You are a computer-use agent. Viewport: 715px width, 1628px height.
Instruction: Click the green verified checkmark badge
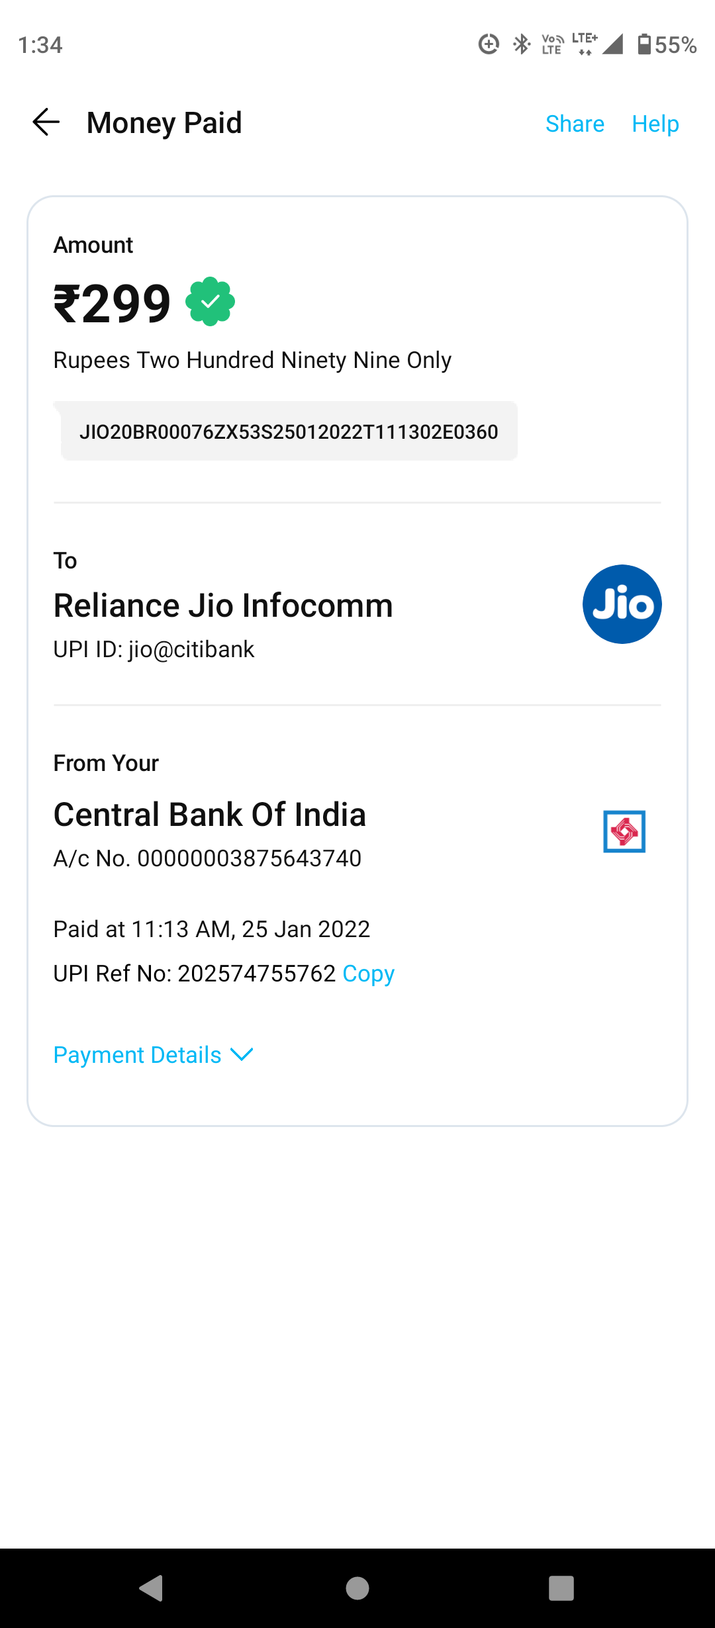pyautogui.click(x=210, y=302)
